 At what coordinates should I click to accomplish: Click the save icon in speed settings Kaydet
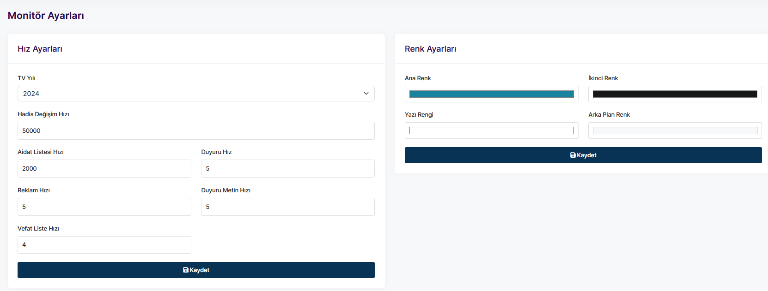186,270
